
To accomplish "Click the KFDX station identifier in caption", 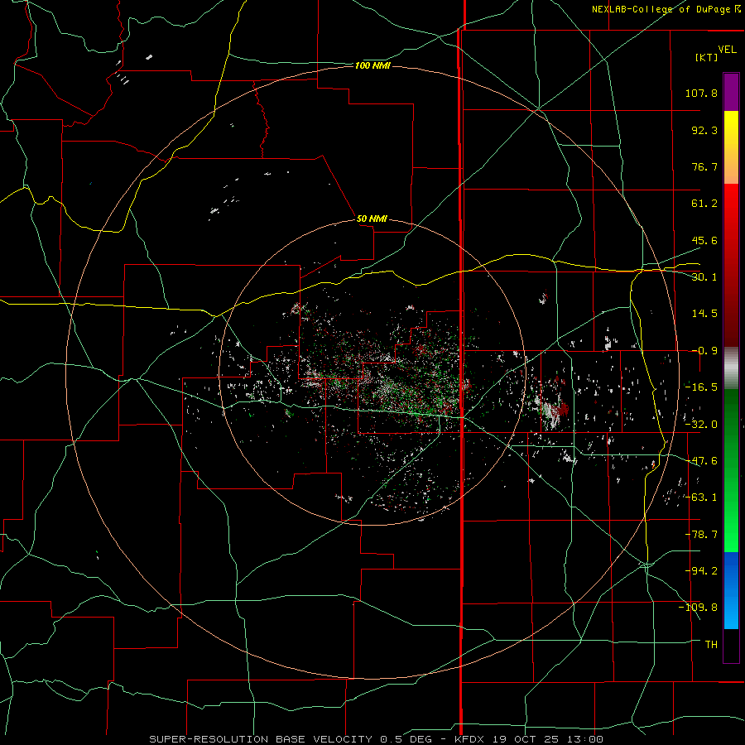I will [469, 739].
